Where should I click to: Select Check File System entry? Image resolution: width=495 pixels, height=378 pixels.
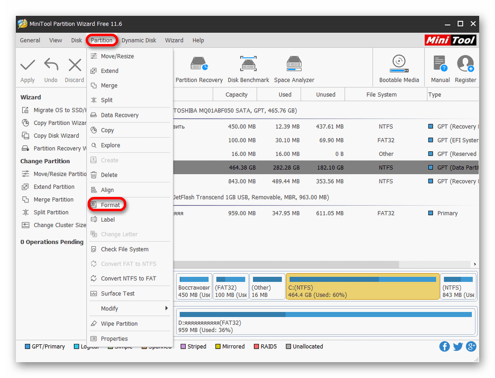[x=130, y=249]
